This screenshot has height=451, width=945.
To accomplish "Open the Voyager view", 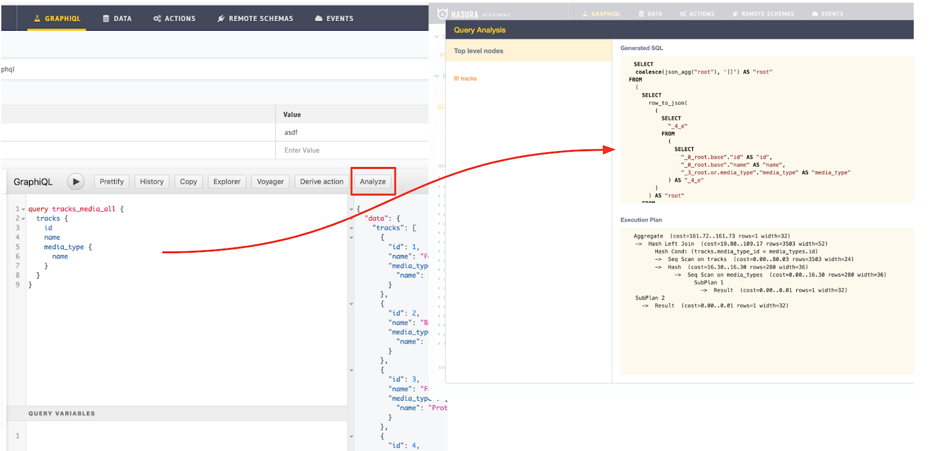I will click(271, 182).
